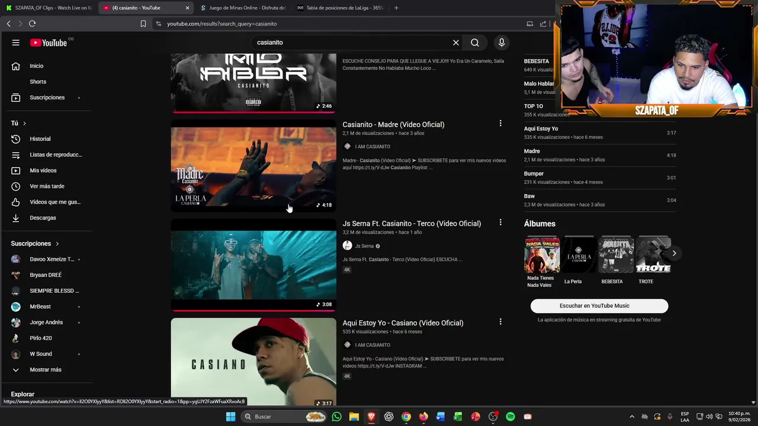
Task: Open options menu for Aqui Estoy Yo video
Action: (500, 322)
